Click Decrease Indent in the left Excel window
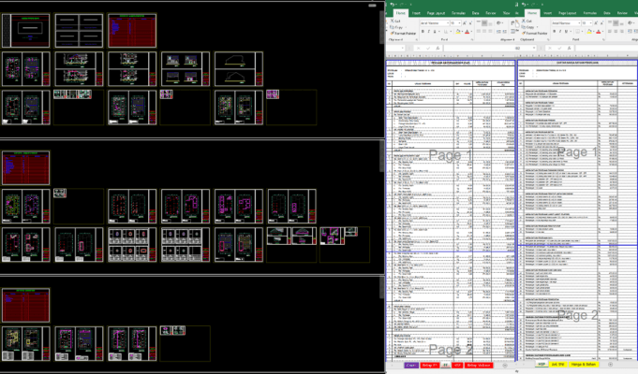 498,31
